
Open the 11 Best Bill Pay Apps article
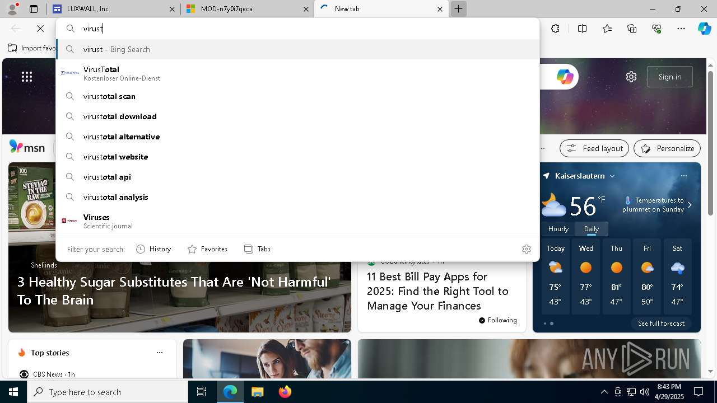[437, 291]
